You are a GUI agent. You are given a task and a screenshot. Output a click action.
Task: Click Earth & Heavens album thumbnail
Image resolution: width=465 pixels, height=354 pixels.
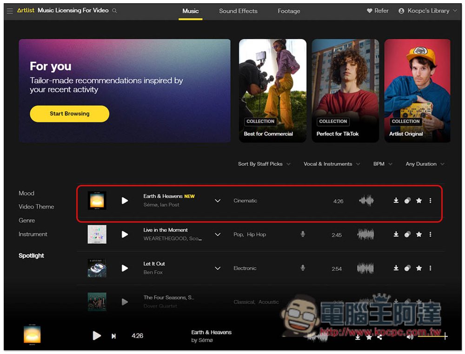(x=97, y=200)
